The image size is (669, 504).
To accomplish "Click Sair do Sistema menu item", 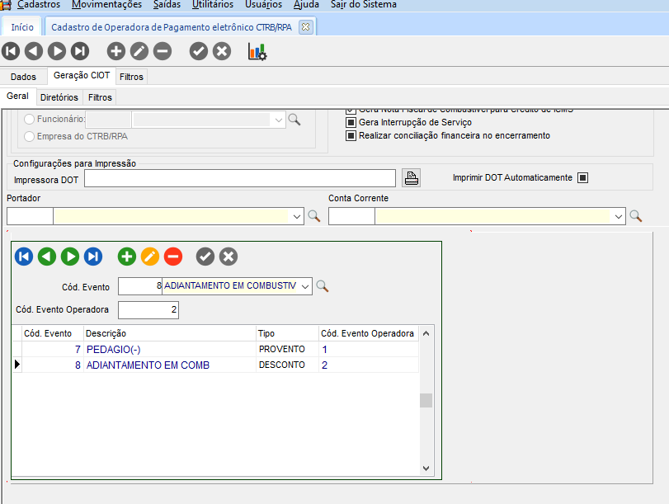I will (x=364, y=4).
